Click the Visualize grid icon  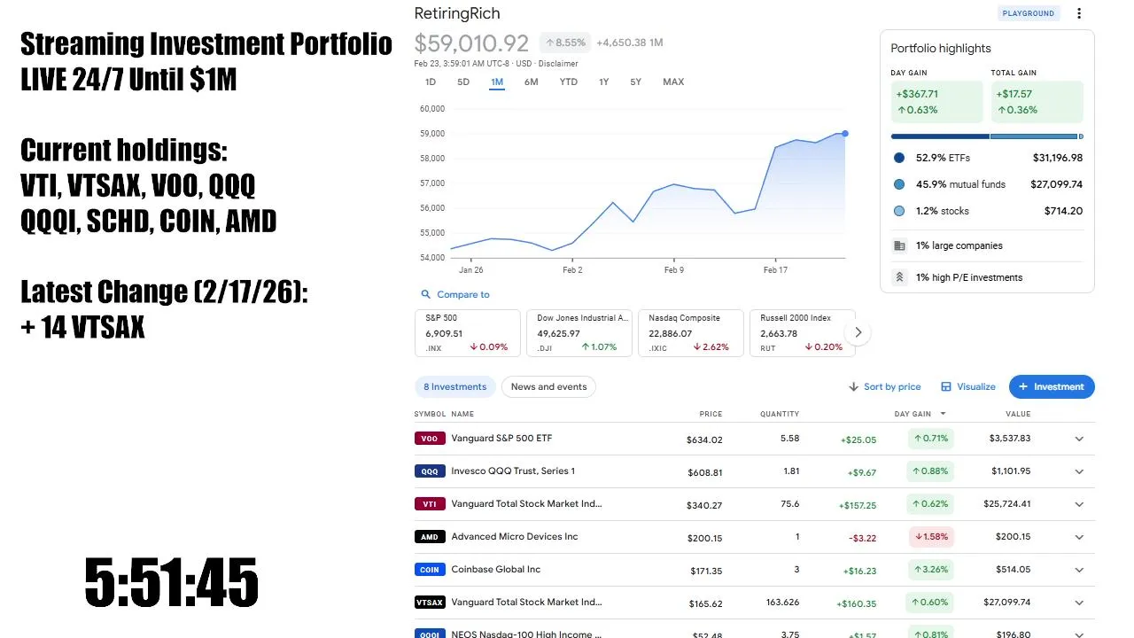coord(946,387)
